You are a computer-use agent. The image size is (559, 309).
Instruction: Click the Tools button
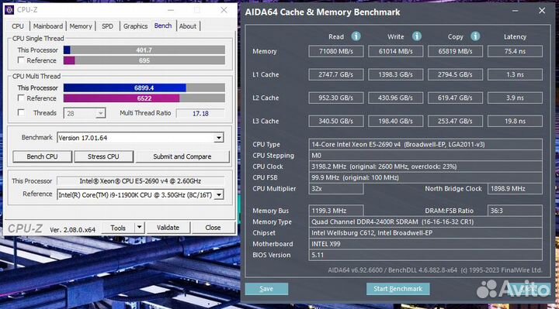point(118,228)
